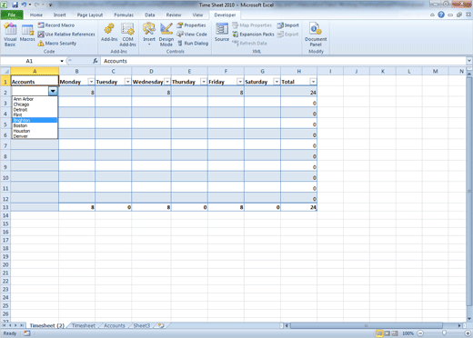Open the File tab

(12, 15)
